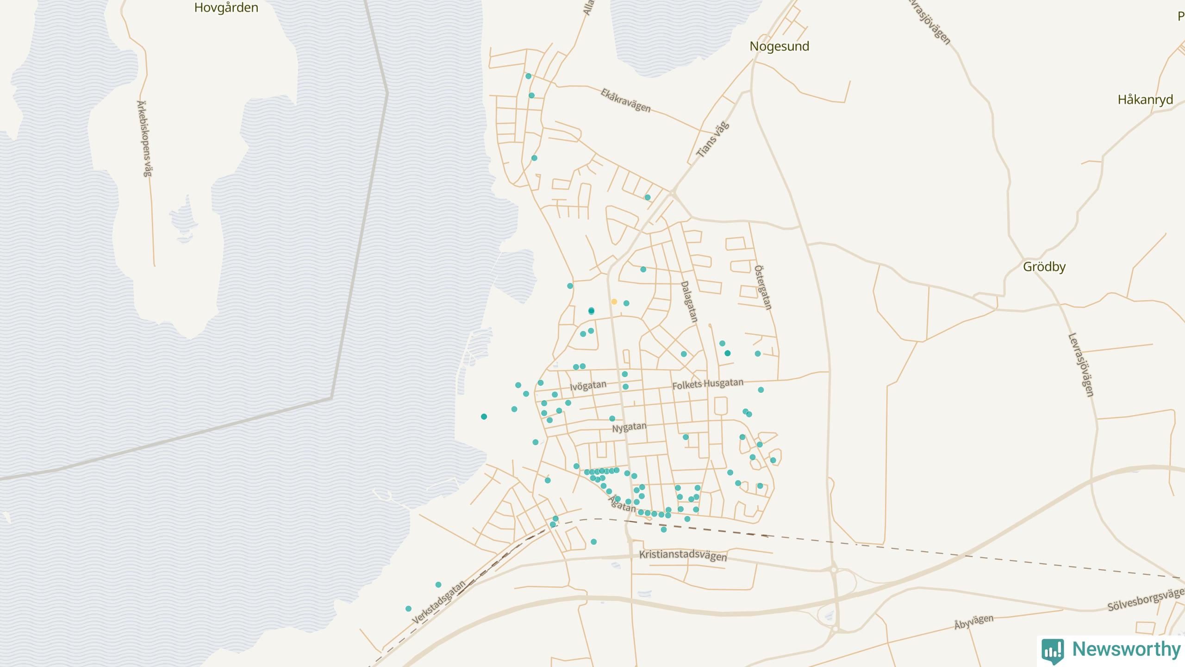Click the teal dot just right of yellow marker
The height and width of the screenshot is (667, 1185).
pos(626,303)
